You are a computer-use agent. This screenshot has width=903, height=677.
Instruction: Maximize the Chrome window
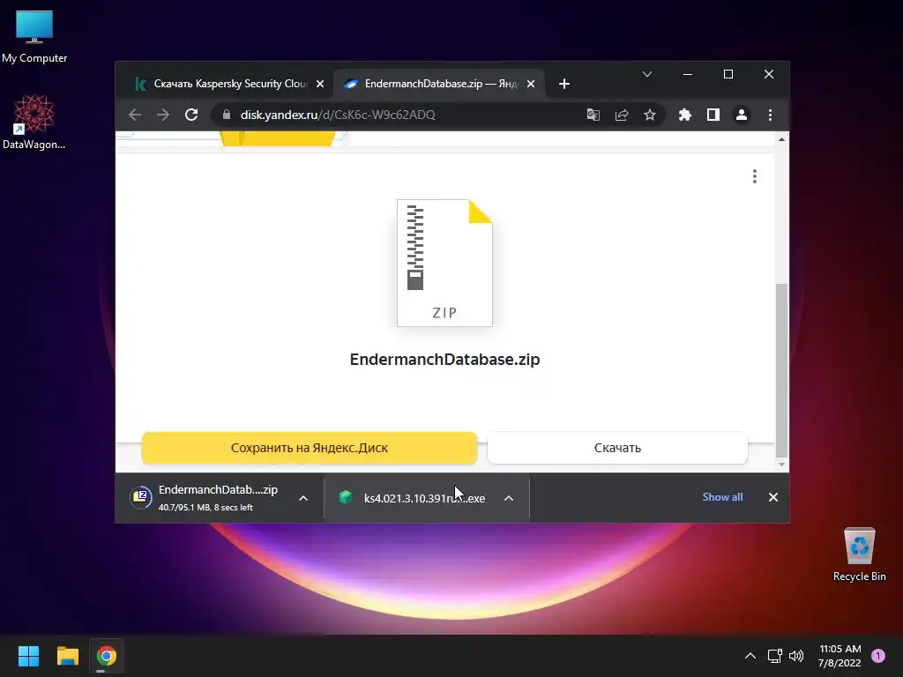[728, 74]
